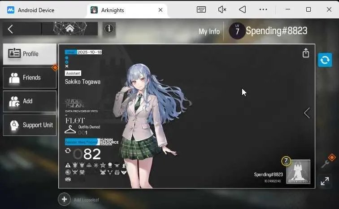The image size is (339, 209).
Task: Refresh the operator hiring count
Action: click(x=68, y=151)
